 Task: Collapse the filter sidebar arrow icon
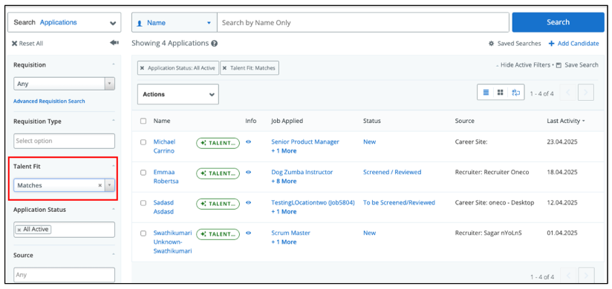(x=114, y=43)
